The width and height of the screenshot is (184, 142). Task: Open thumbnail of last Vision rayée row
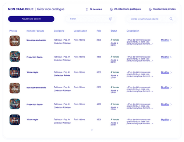coord(15,120)
